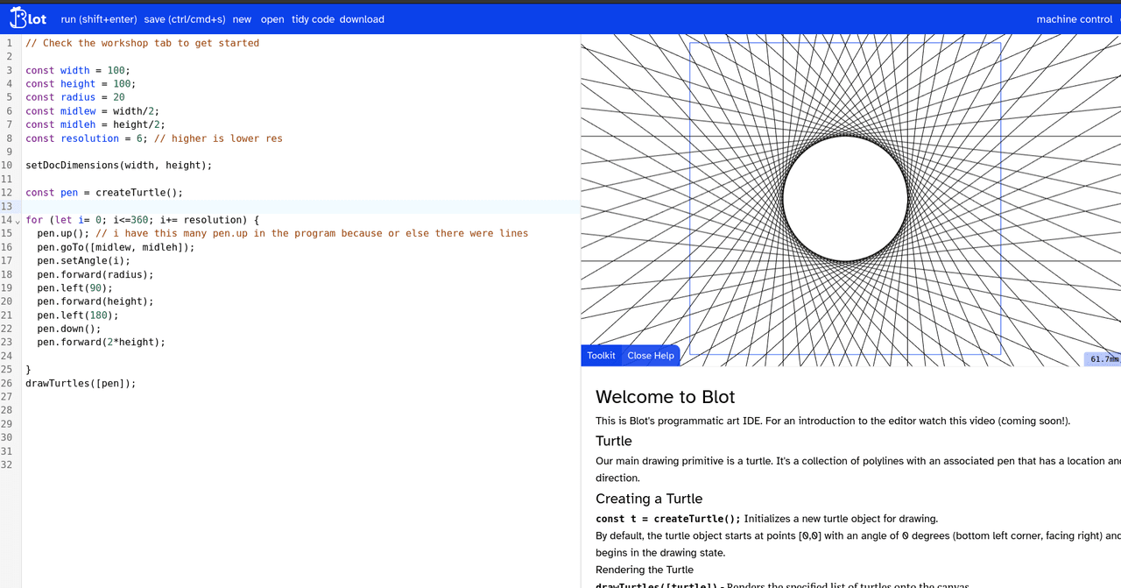Screen dimensions: 1121x588
Task: Click the white circle center in canvas preview
Action: [845, 198]
